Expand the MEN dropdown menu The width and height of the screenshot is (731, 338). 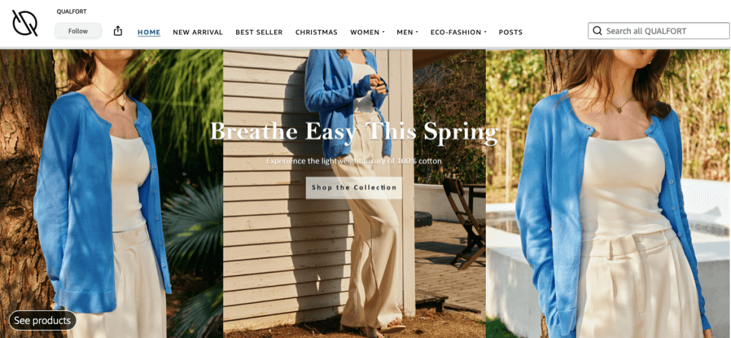point(407,32)
